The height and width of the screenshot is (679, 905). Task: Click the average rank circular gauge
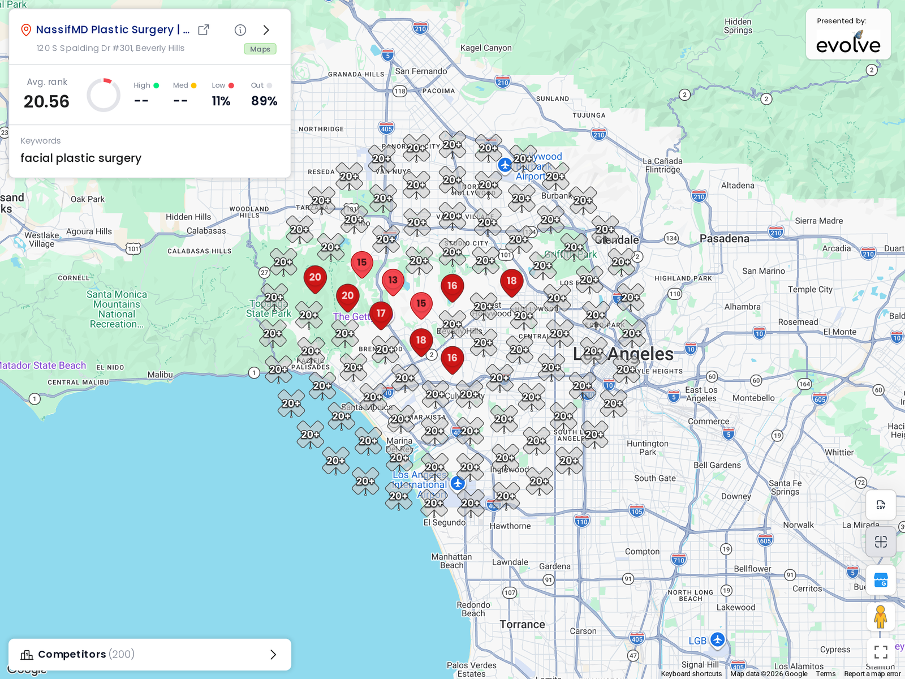coord(104,94)
